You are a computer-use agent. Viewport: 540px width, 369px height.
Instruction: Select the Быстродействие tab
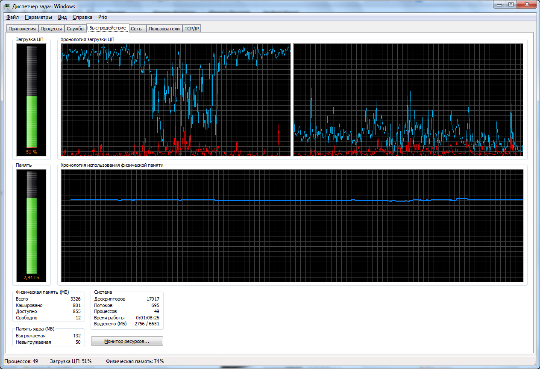coord(108,28)
